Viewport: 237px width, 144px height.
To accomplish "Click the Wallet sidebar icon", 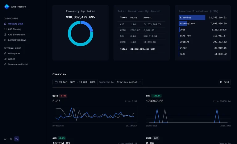I will coord(5,59).
